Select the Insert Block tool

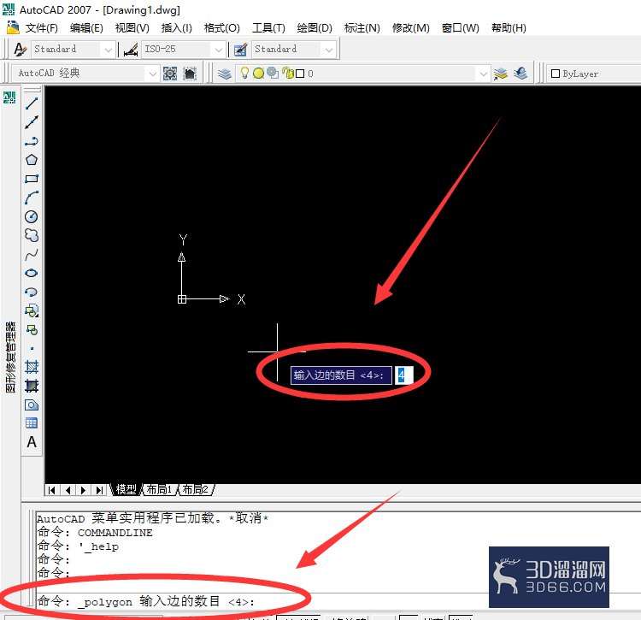[x=32, y=310]
